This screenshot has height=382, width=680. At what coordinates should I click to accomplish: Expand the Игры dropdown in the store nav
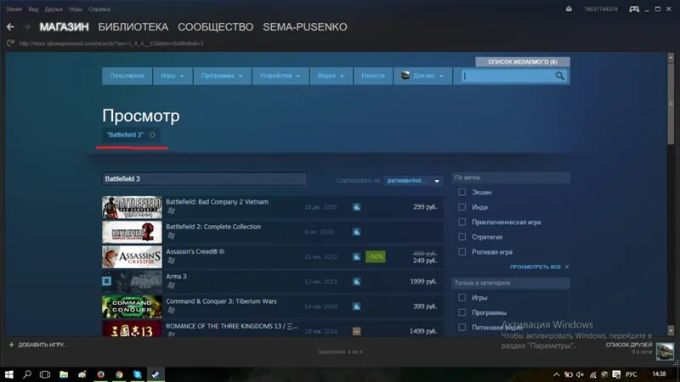pyautogui.click(x=173, y=76)
